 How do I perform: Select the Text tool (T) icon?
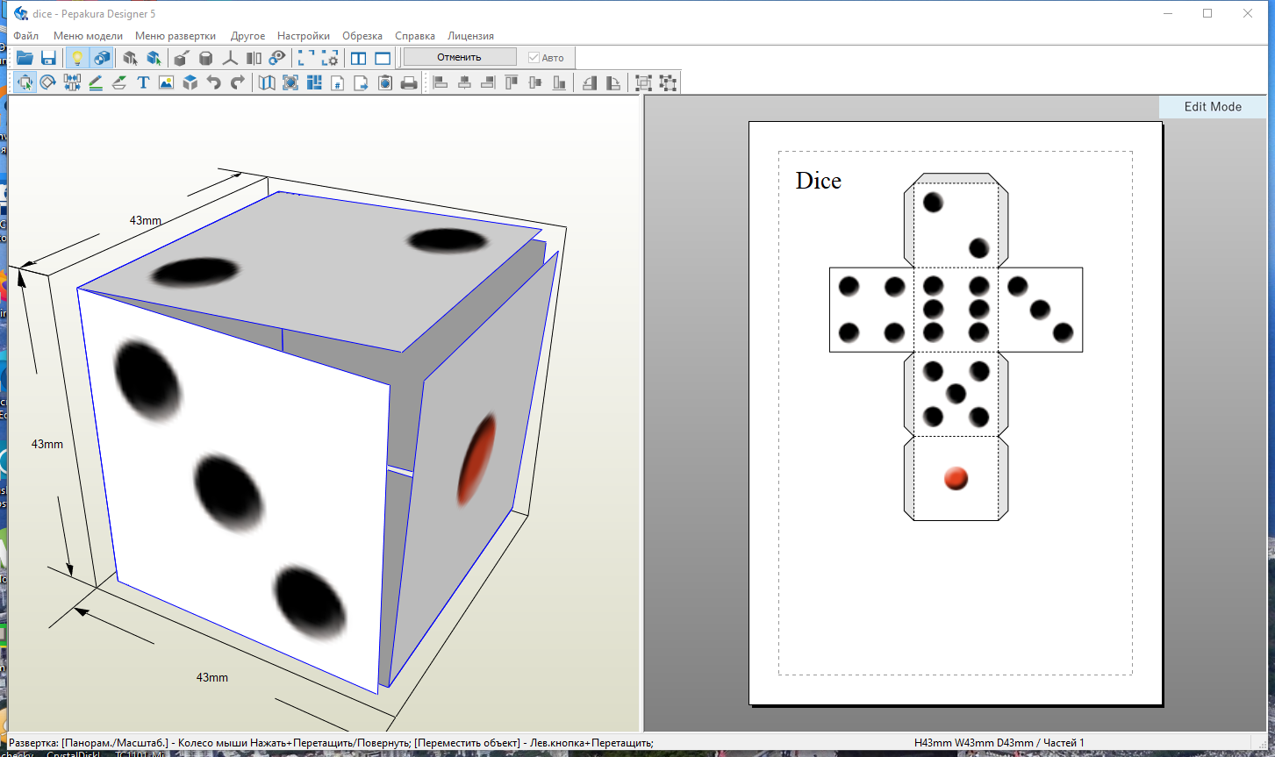pos(143,82)
